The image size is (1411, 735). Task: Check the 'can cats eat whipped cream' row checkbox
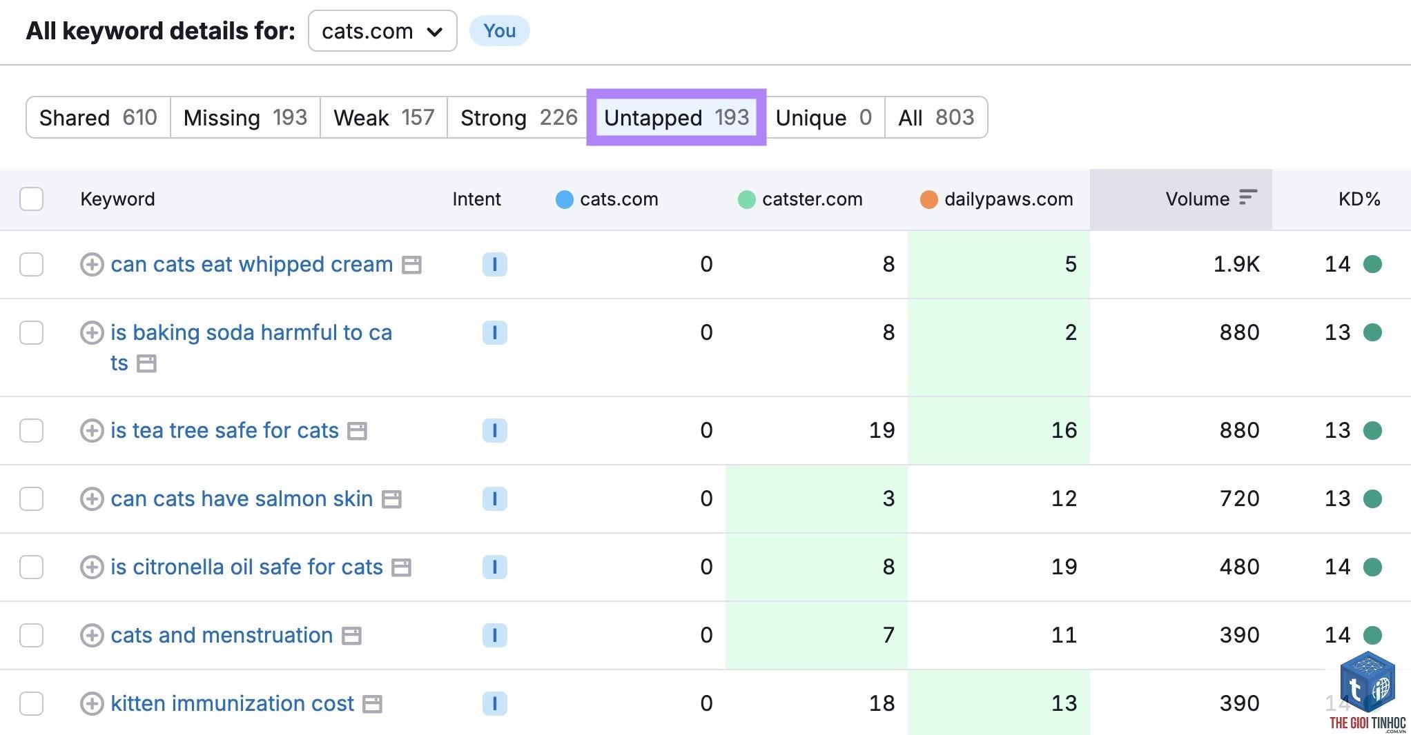(32, 264)
